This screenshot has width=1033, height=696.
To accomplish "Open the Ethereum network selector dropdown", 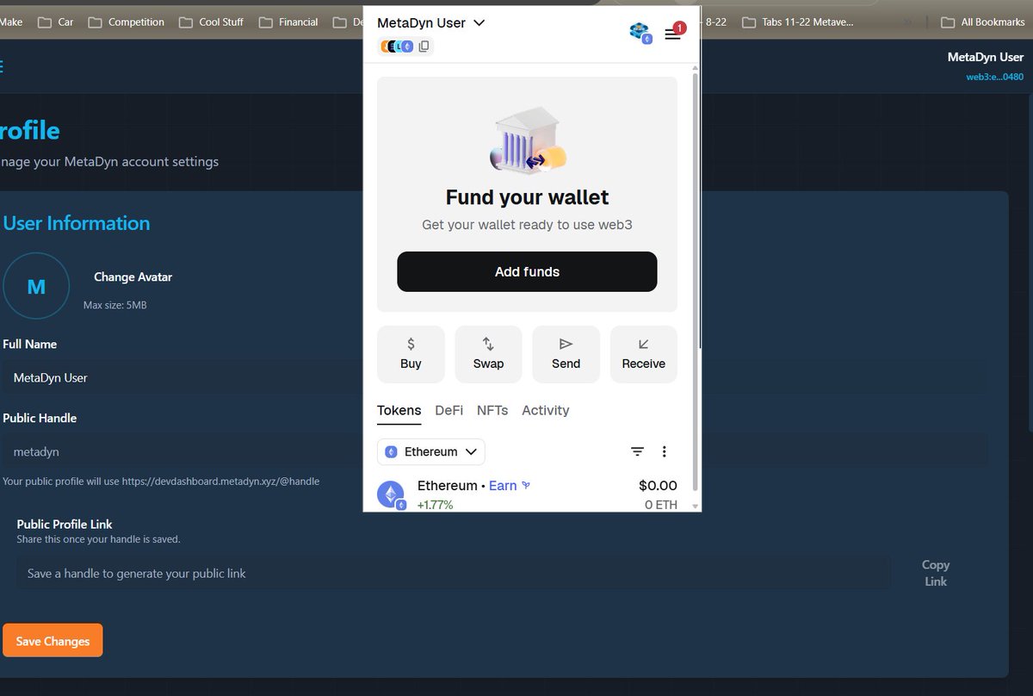I will point(431,451).
